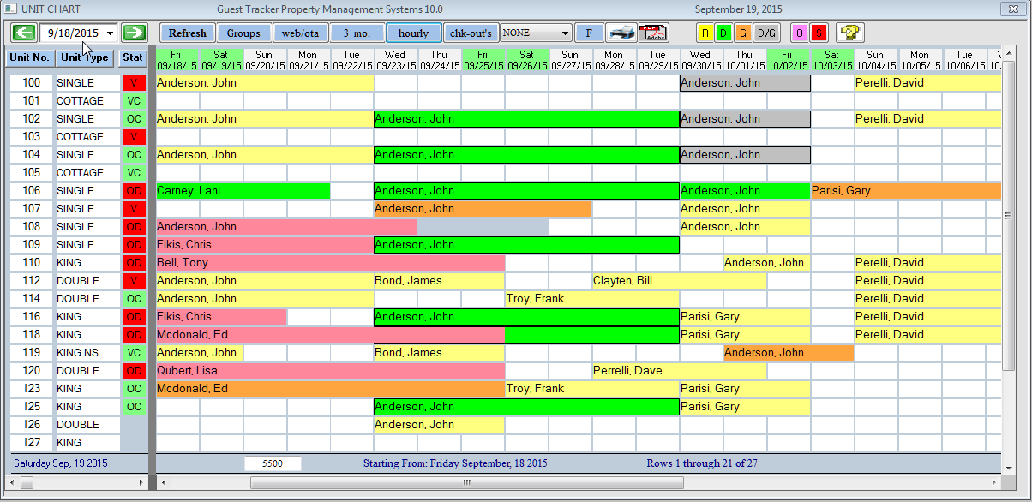
Task: Select COTTAGE type for unit 105
Action: (87, 173)
